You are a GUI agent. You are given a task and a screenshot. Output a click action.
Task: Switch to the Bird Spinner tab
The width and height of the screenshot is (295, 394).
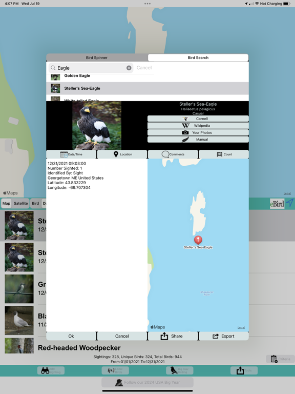click(x=97, y=57)
